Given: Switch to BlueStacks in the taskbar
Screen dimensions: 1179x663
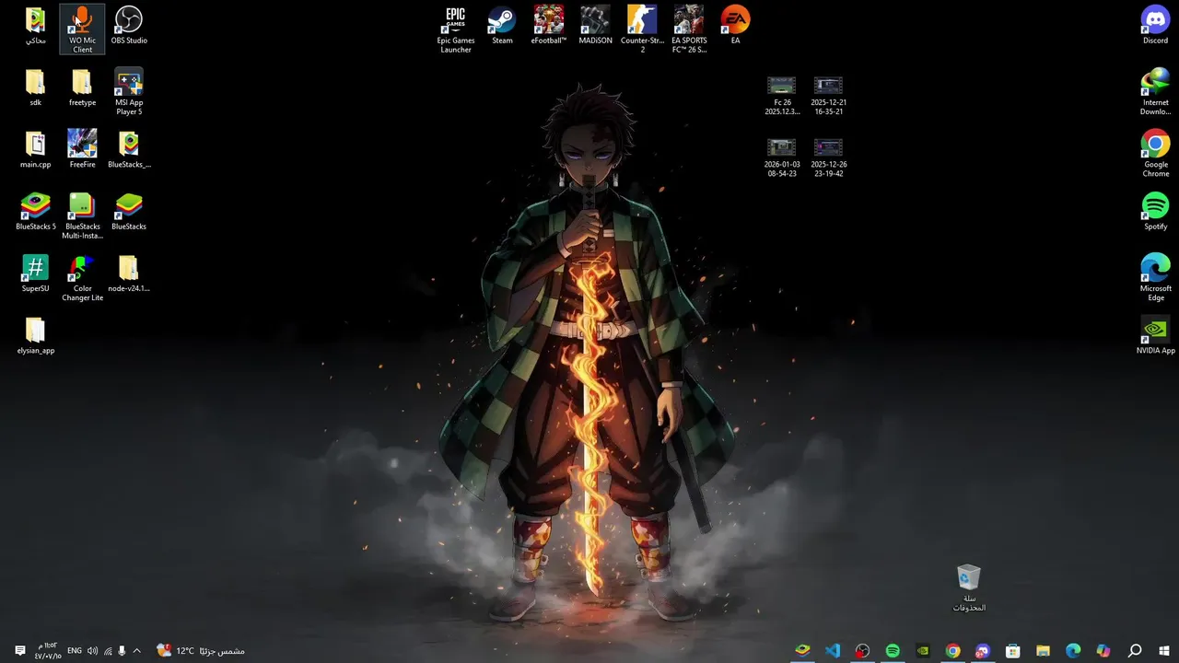Looking at the screenshot, I should point(802,651).
